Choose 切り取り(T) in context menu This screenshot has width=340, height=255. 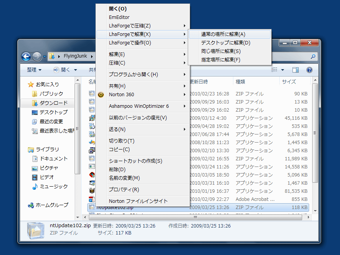click(x=143, y=141)
